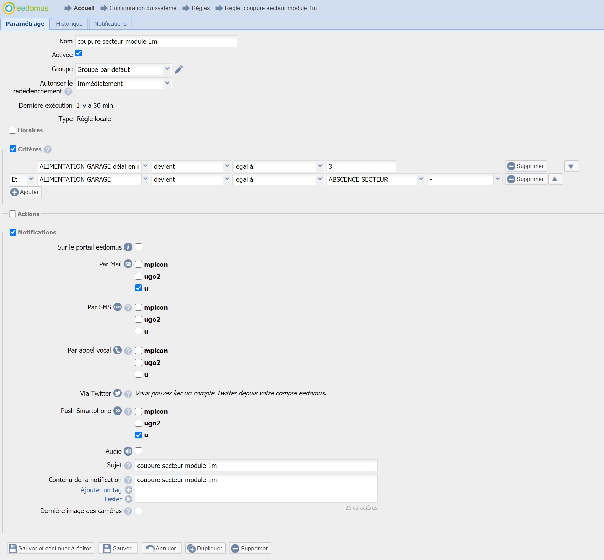The image size is (604, 560).
Task: Click the pencil icon to edit group
Action: [x=179, y=69]
